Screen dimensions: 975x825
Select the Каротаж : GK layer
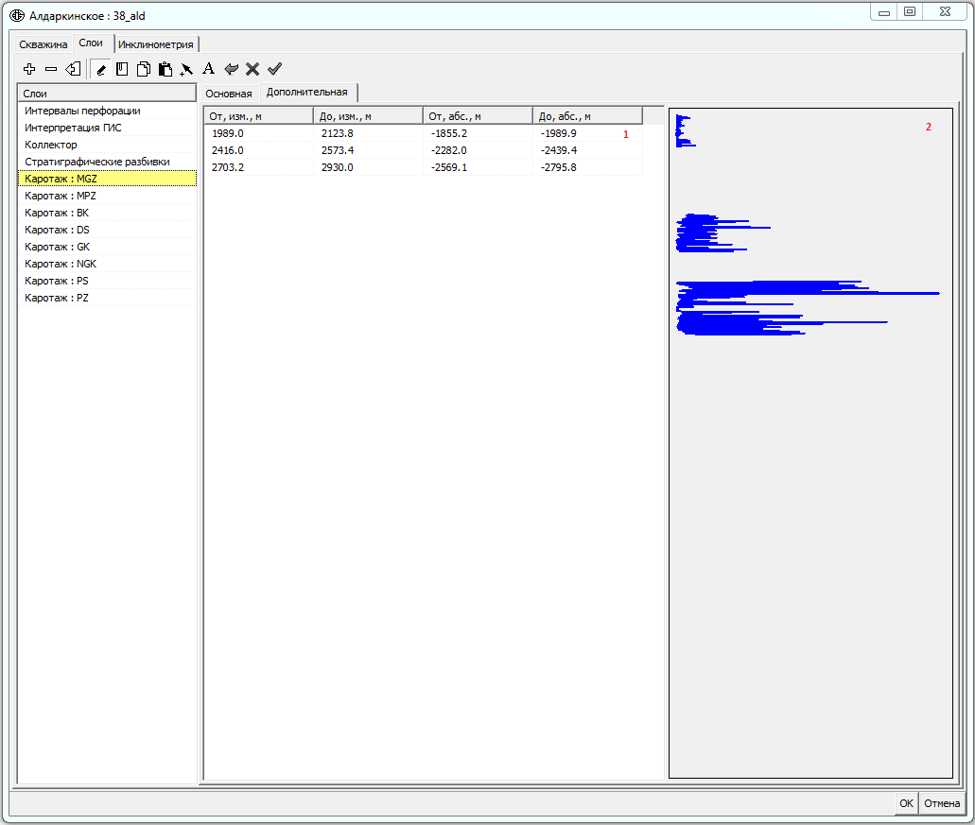tap(107, 247)
